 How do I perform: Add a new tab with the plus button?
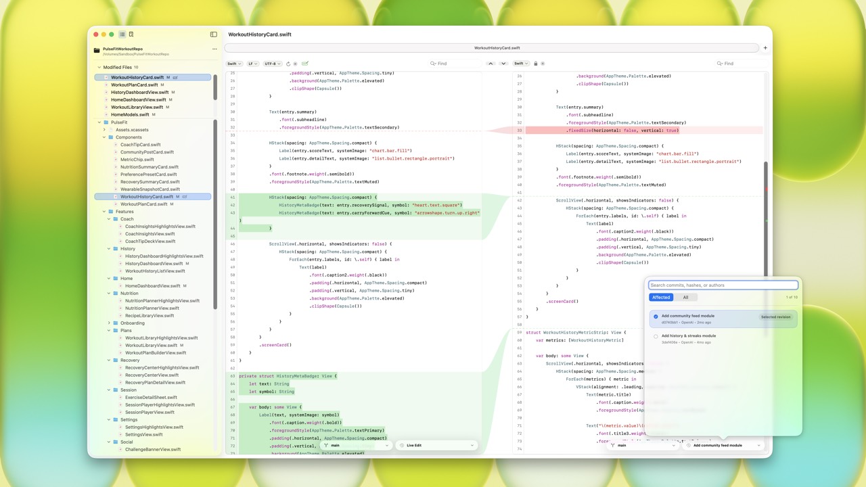(765, 48)
